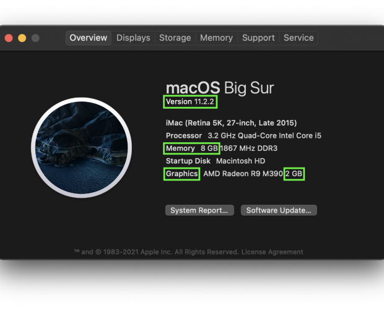Image resolution: width=384 pixels, height=309 pixels.
Task: Click the Version 11.2.2 text
Action: tap(190, 101)
